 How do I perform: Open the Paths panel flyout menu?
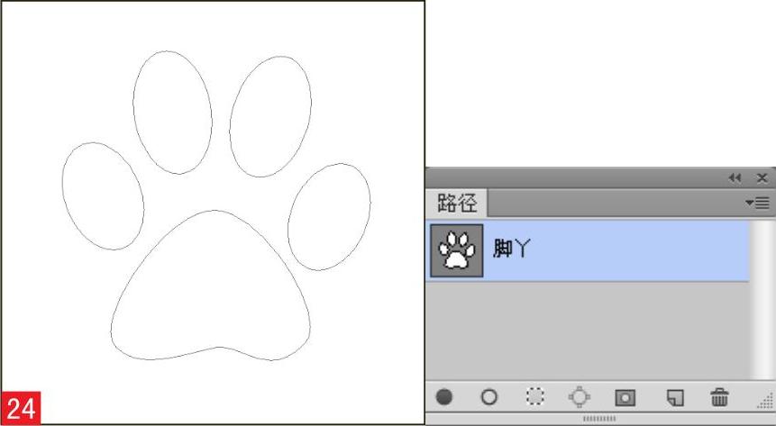coord(757,203)
